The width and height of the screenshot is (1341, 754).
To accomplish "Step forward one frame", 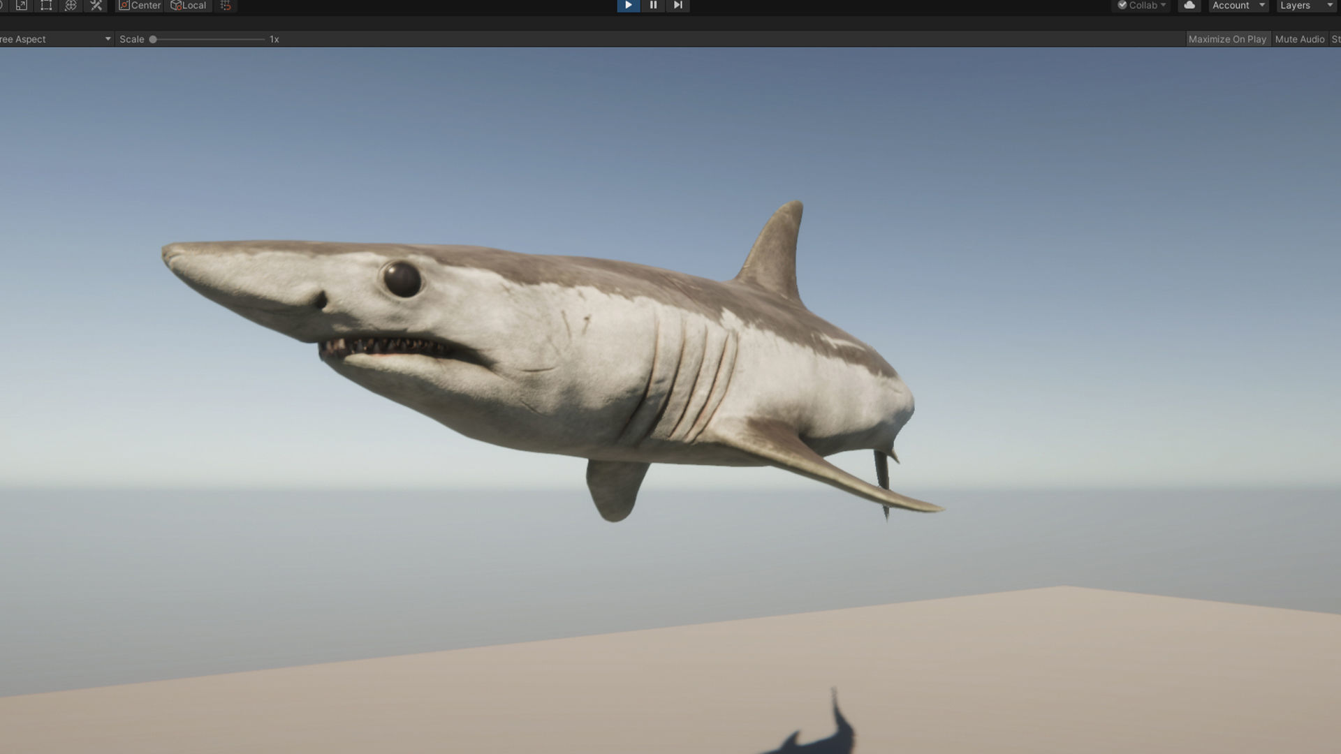I will 677,5.
